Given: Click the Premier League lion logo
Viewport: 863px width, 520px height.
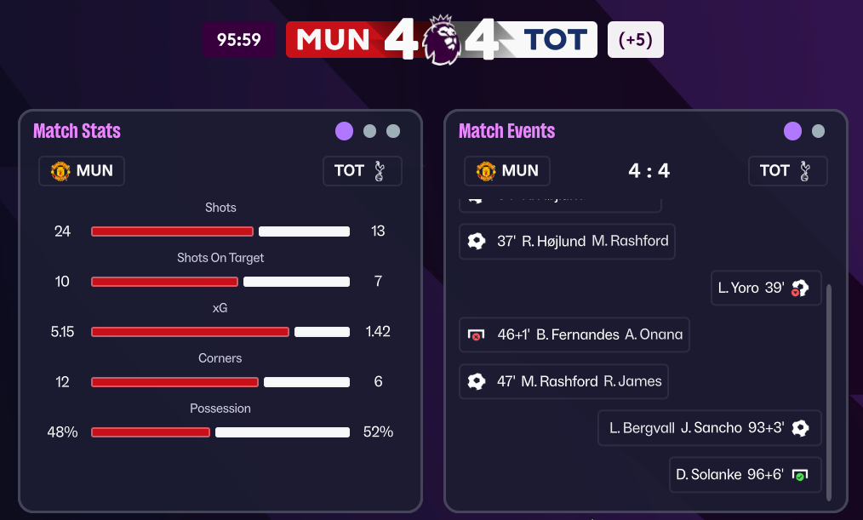Looking at the screenshot, I should click(x=442, y=39).
